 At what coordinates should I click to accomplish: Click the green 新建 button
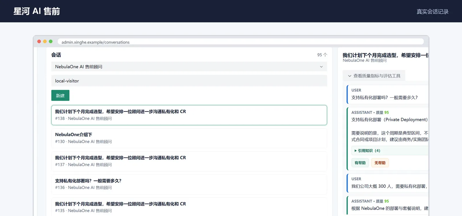[60, 96]
